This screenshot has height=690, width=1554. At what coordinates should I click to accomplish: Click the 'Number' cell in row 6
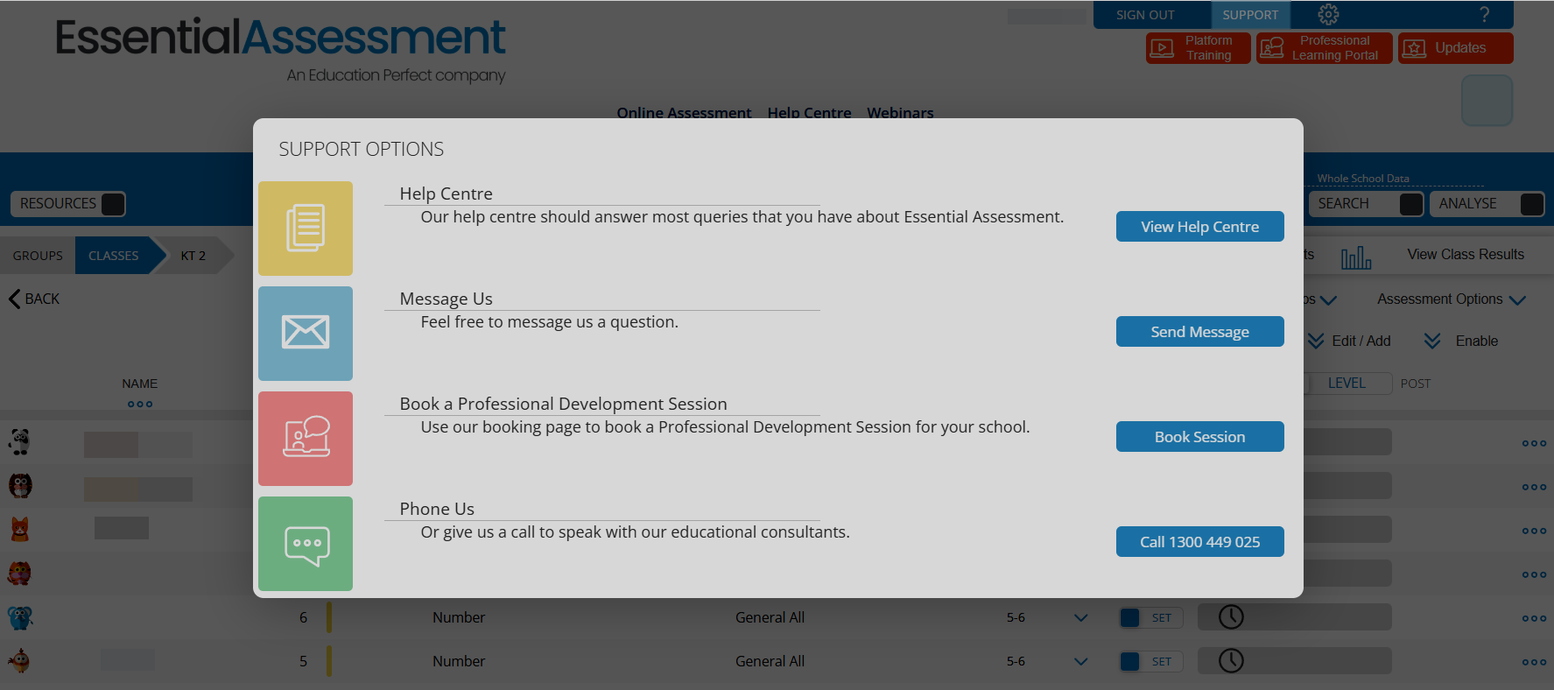[x=459, y=617]
